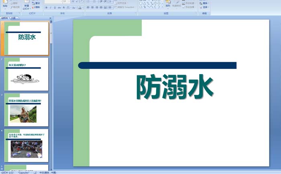Image resolution: width=281 pixels, height=174 pixels.
Task: Select the down arrow shape
Action: coord(159,3)
